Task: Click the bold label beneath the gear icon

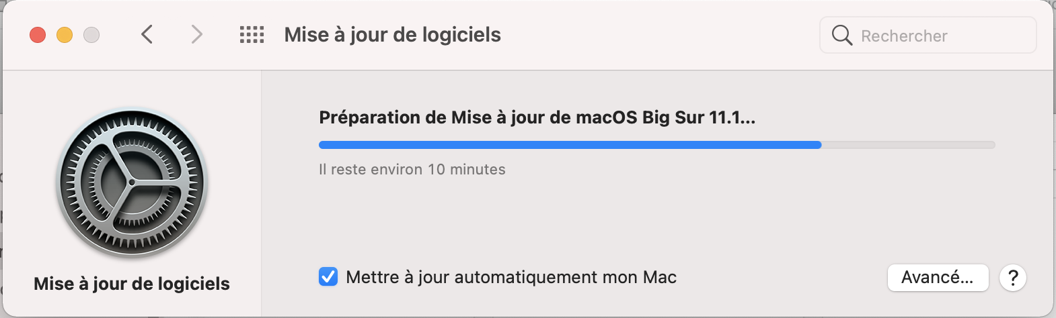Action: point(132,284)
